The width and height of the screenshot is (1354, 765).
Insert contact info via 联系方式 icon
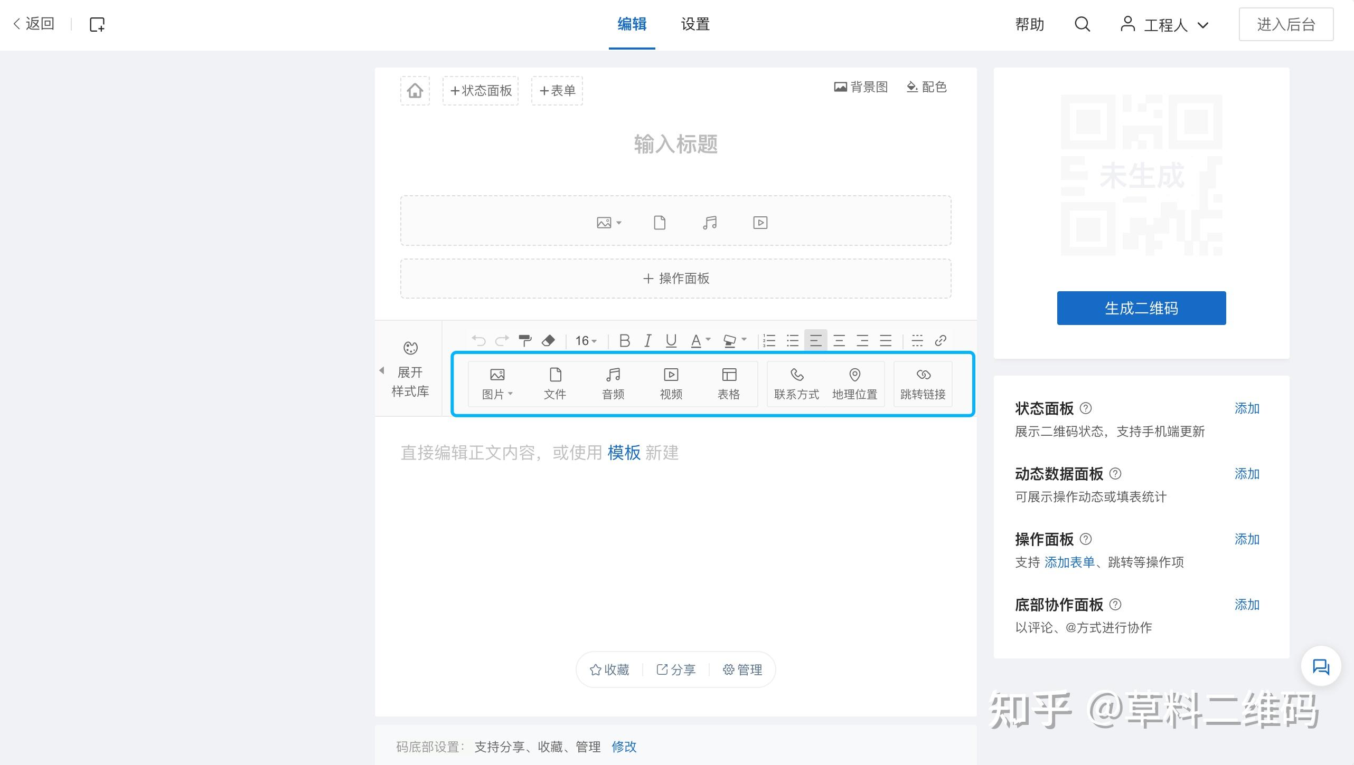796,384
